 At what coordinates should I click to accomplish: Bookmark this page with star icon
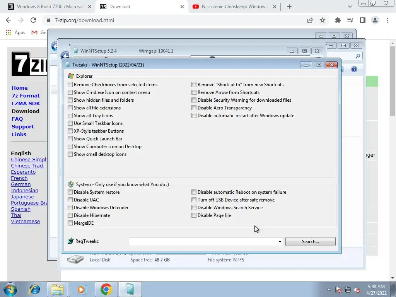point(323,20)
